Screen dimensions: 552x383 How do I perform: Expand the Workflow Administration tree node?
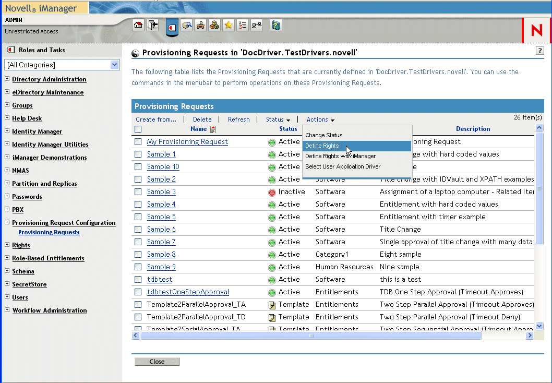(x=7, y=310)
